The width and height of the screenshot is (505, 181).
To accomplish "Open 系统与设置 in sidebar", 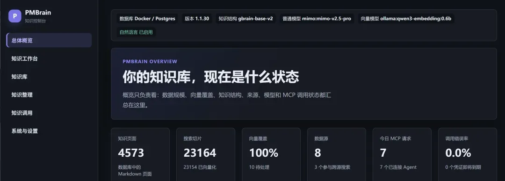I will point(49,131).
